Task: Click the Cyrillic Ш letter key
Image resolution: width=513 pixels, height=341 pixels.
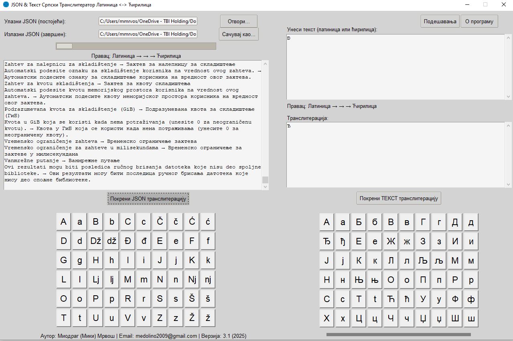Action: [454, 318]
